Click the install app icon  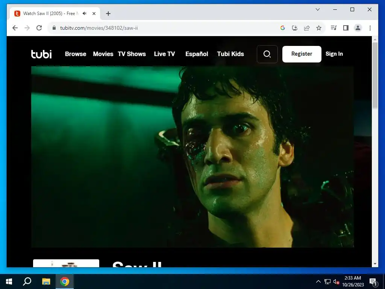click(295, 28)
